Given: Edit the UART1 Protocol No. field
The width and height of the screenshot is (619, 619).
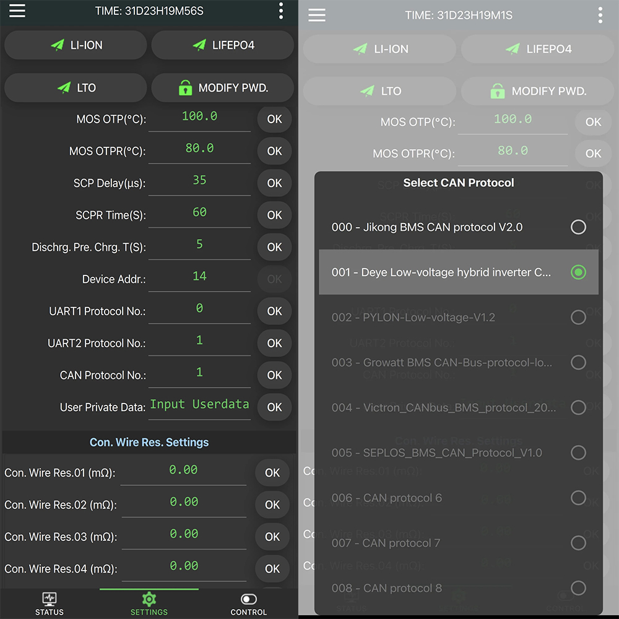Looking at the screenshot, I should (199, 309).
